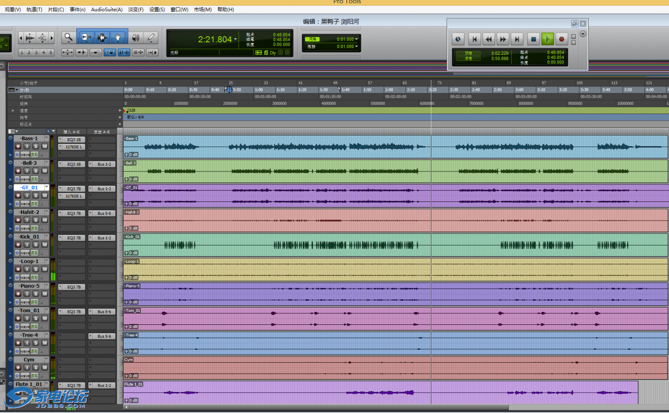Screen dimensions: 669x413
Task: Click 预卷 pre-roll button in Transport display
Action: click(x=468, y=53)
